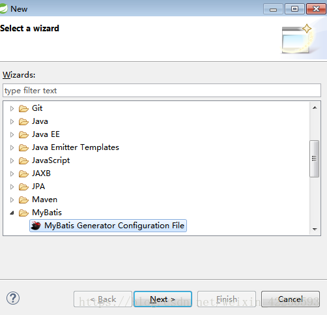Screen dimensions: 327x315
Task: Click the Maven folder icon
Action: point(23,200)
